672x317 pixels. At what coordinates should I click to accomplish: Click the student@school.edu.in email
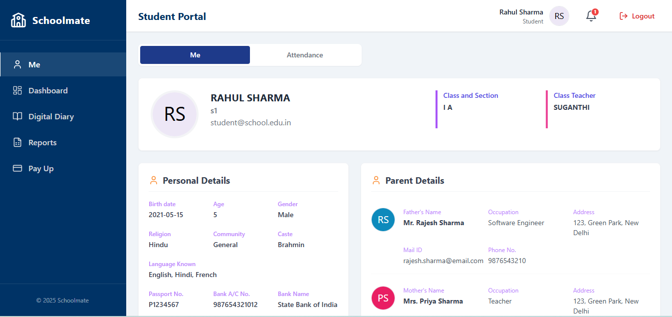point(251,122)
